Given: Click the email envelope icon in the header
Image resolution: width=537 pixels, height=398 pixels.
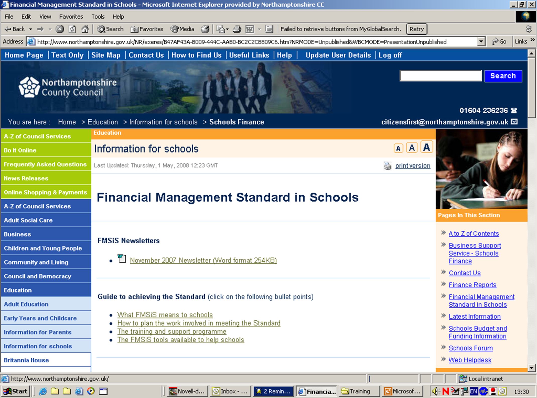Looking at the screenshot, I should click(514, 122).
